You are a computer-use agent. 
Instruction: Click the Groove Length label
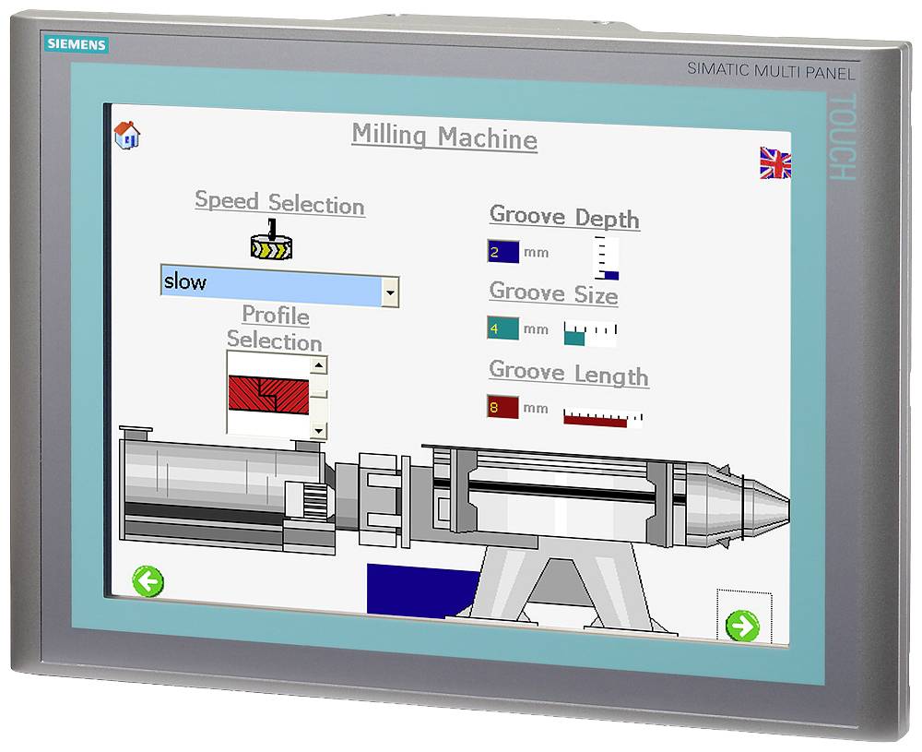click(x=569, y=373)
